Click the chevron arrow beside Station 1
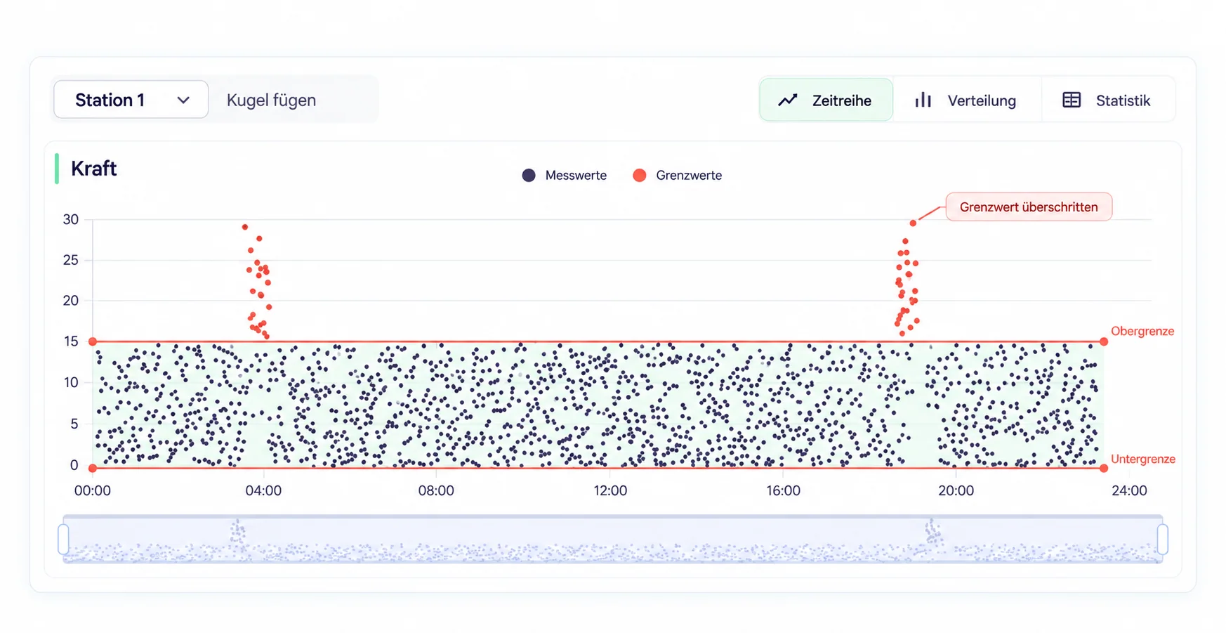Image resolution: width=1226 pixels, height=633 pixels. tap(183, 100)
